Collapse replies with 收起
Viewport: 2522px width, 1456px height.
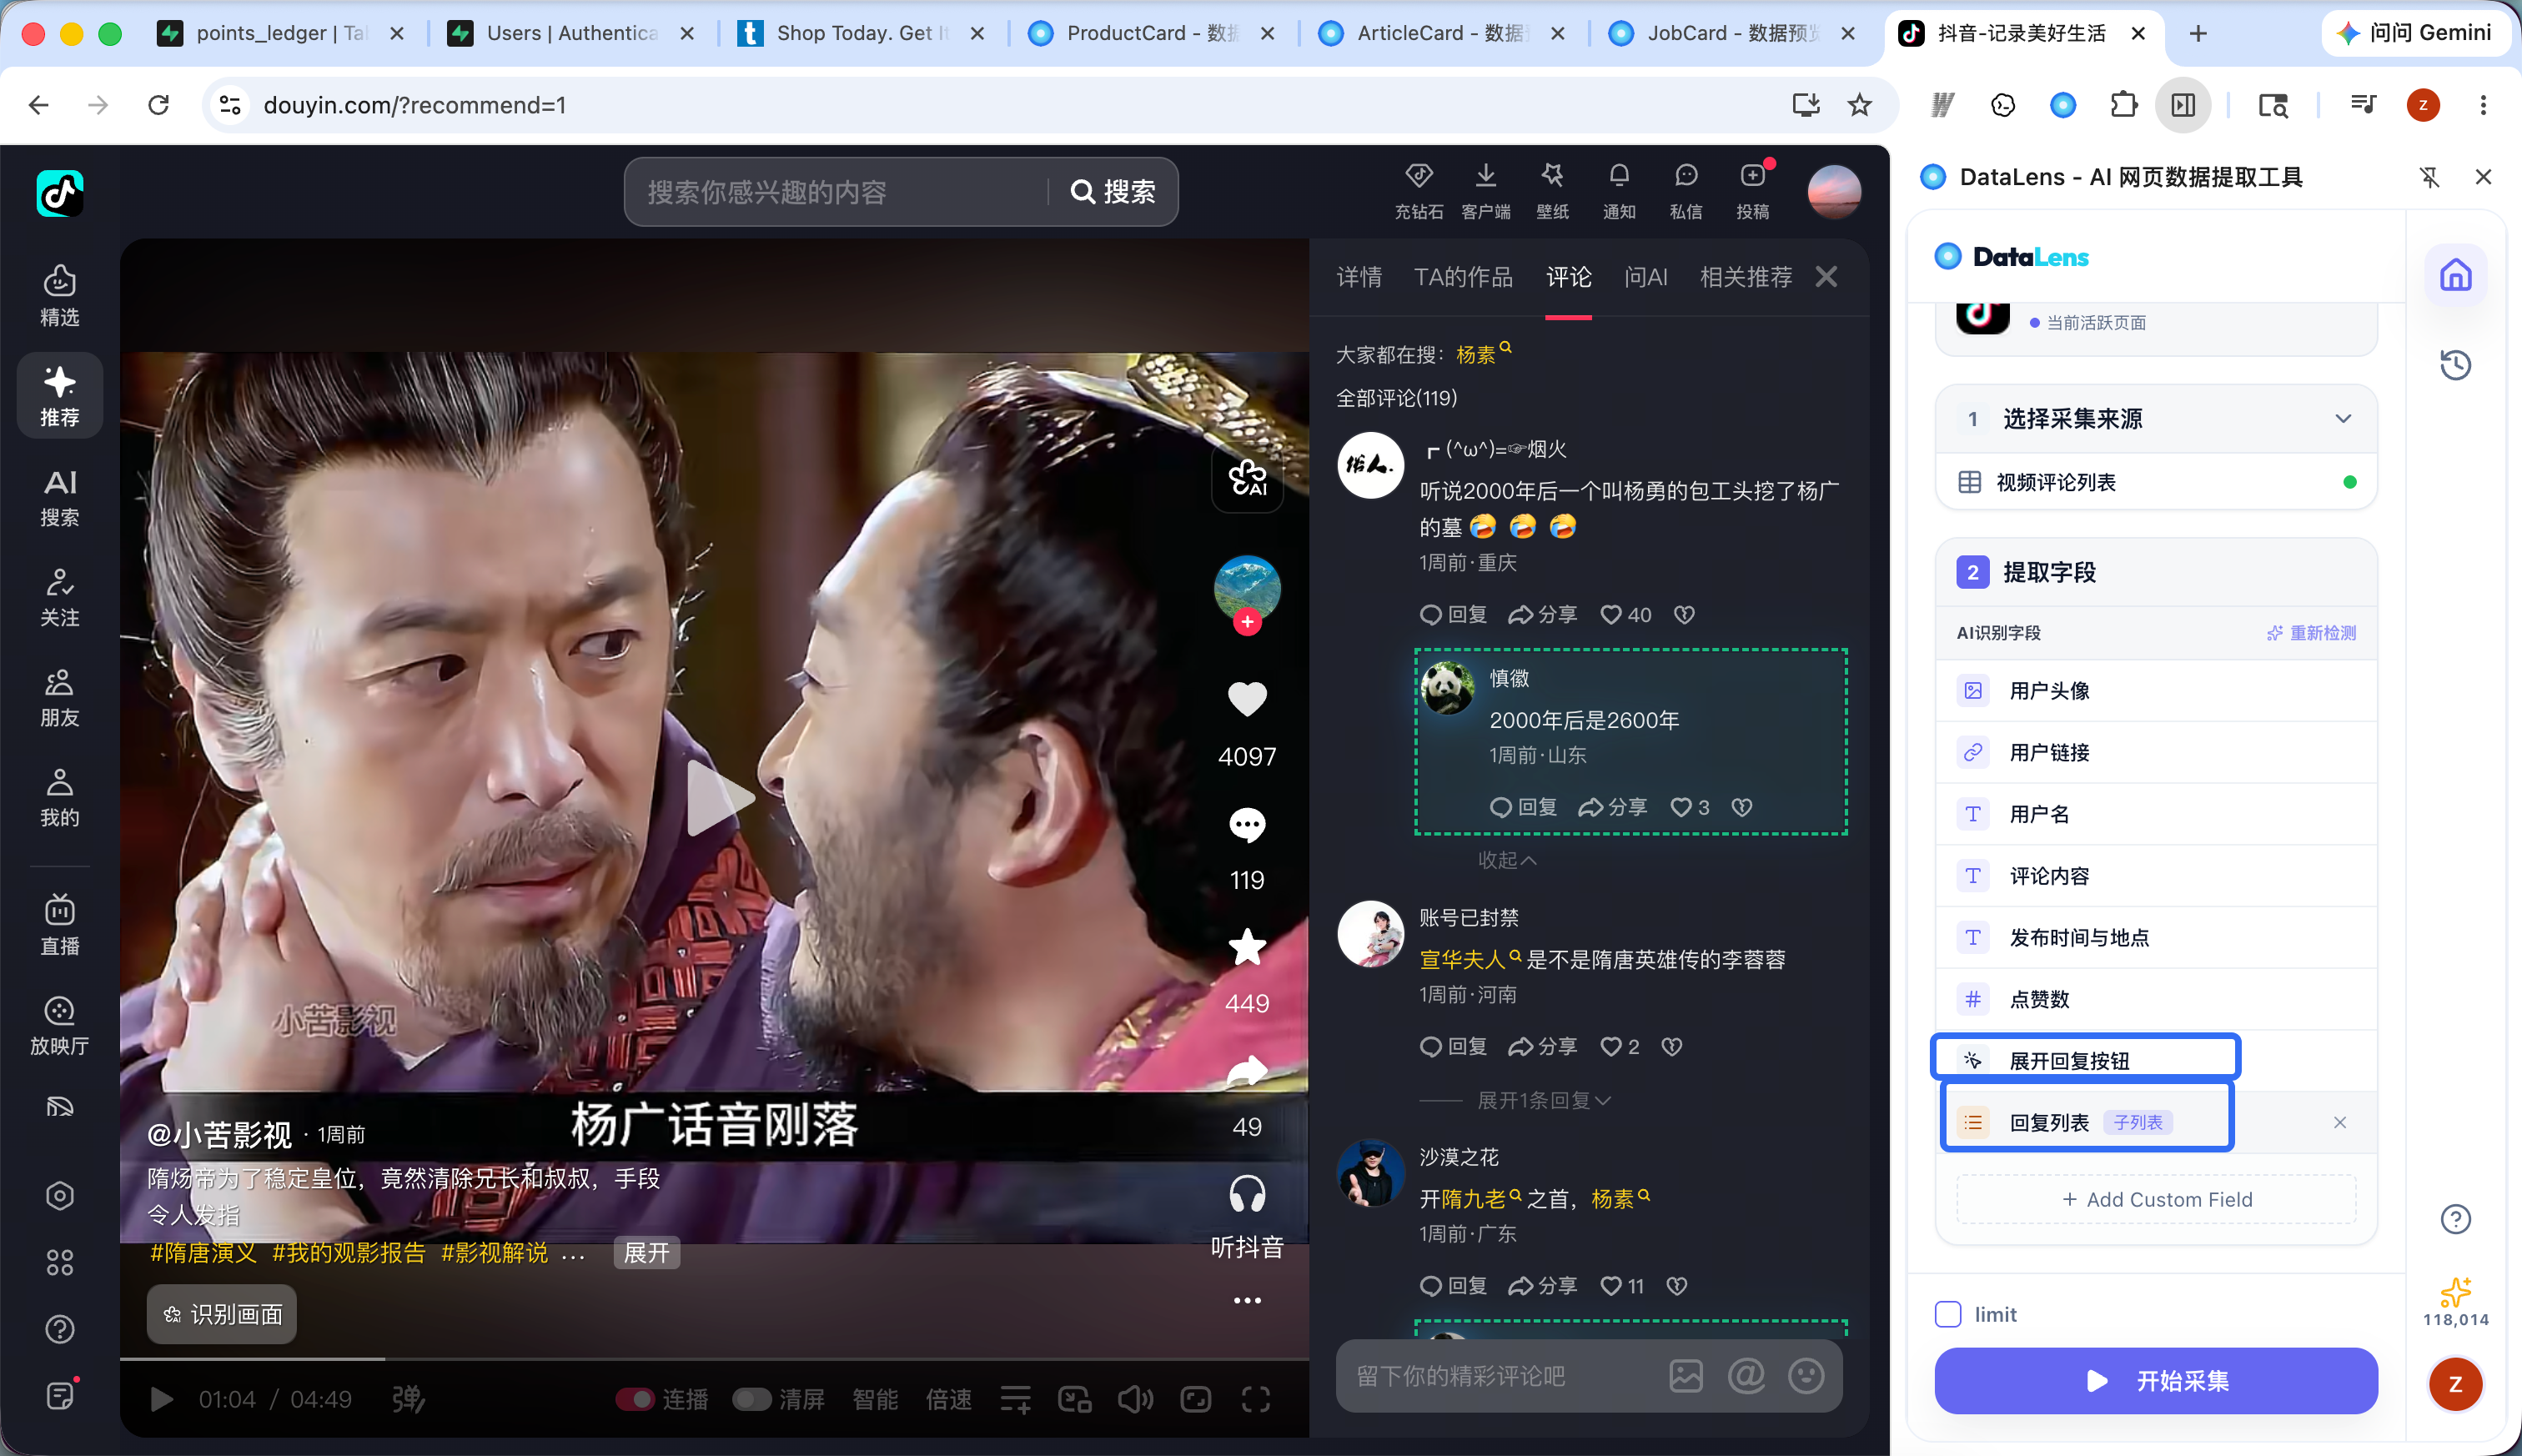(x=1507, y=860)
